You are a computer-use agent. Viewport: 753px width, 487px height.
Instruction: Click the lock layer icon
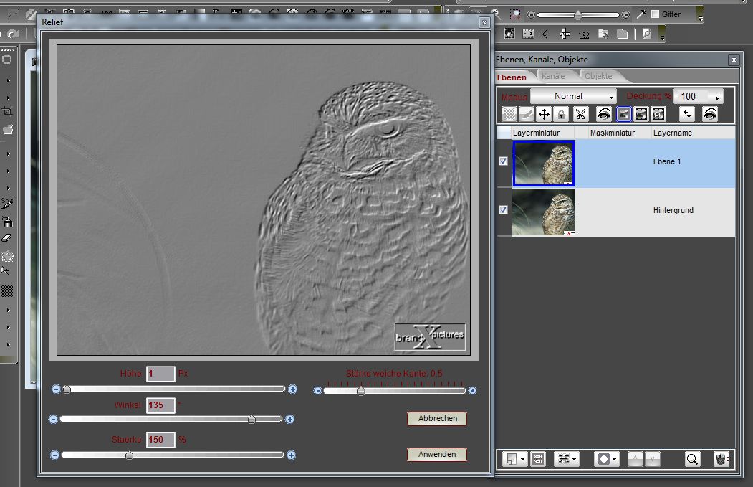[x=562, y=114]
